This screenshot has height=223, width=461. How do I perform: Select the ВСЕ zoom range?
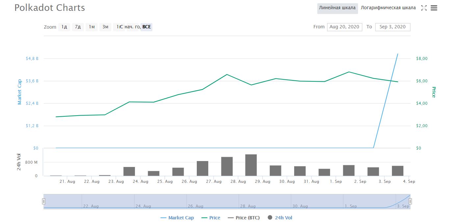[x=147, y=27]
